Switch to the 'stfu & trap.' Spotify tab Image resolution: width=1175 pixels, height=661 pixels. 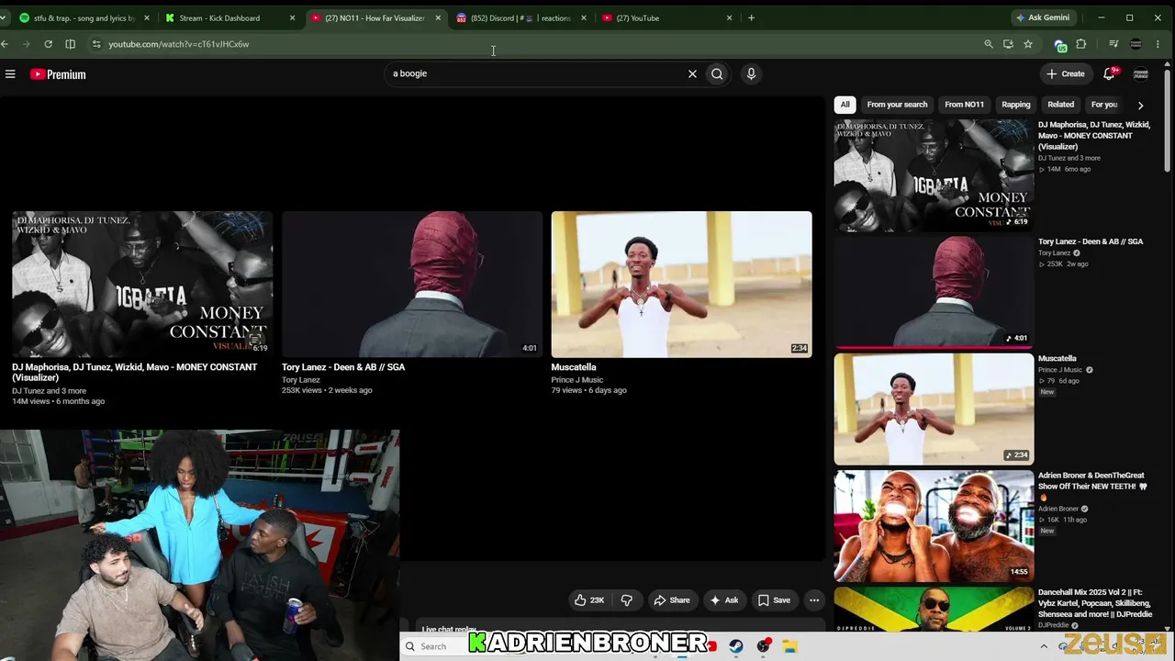point(84,17)
